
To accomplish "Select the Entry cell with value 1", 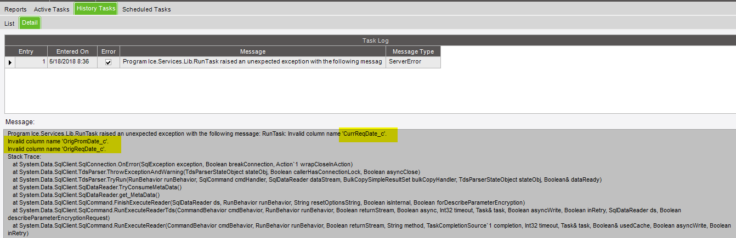I will coord(31,62).
